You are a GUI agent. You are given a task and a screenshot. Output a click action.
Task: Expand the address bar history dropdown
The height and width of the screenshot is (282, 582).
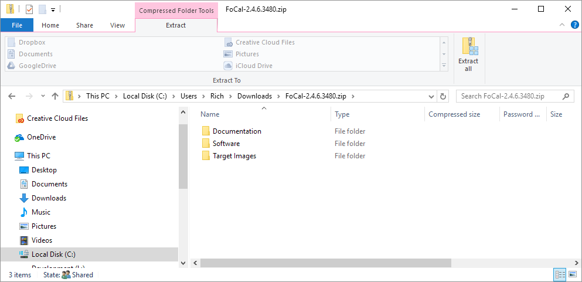[x=432, y=96]
